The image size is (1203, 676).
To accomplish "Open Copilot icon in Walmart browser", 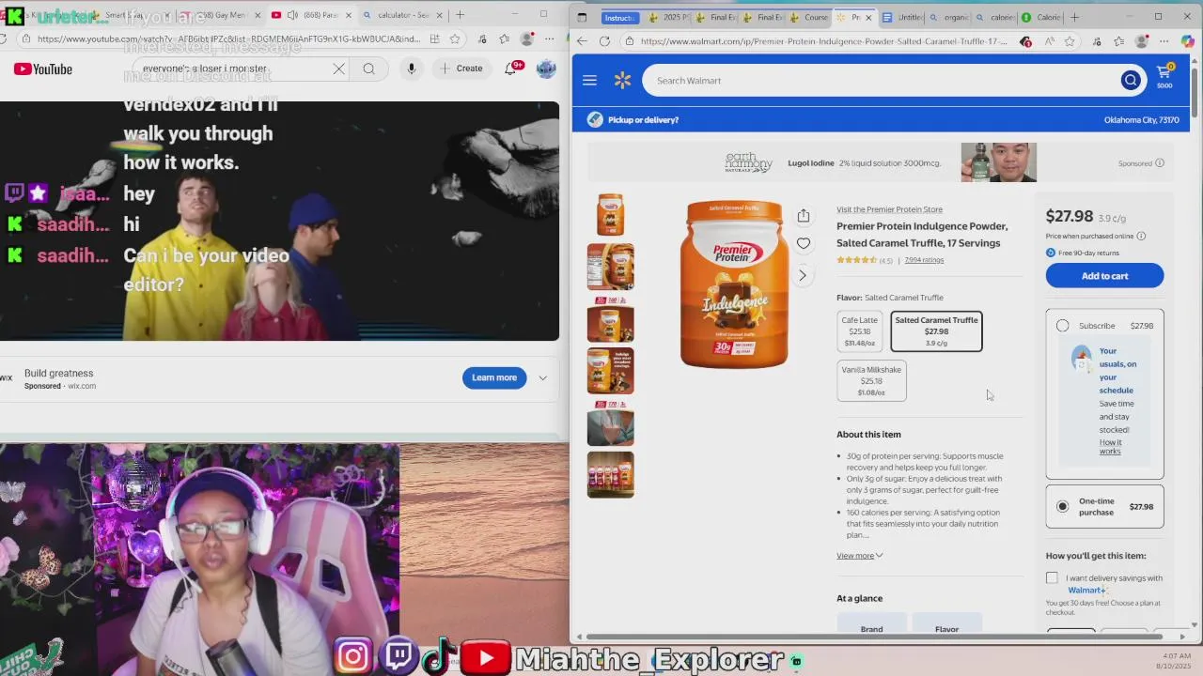I will [x=1187, y=41].
